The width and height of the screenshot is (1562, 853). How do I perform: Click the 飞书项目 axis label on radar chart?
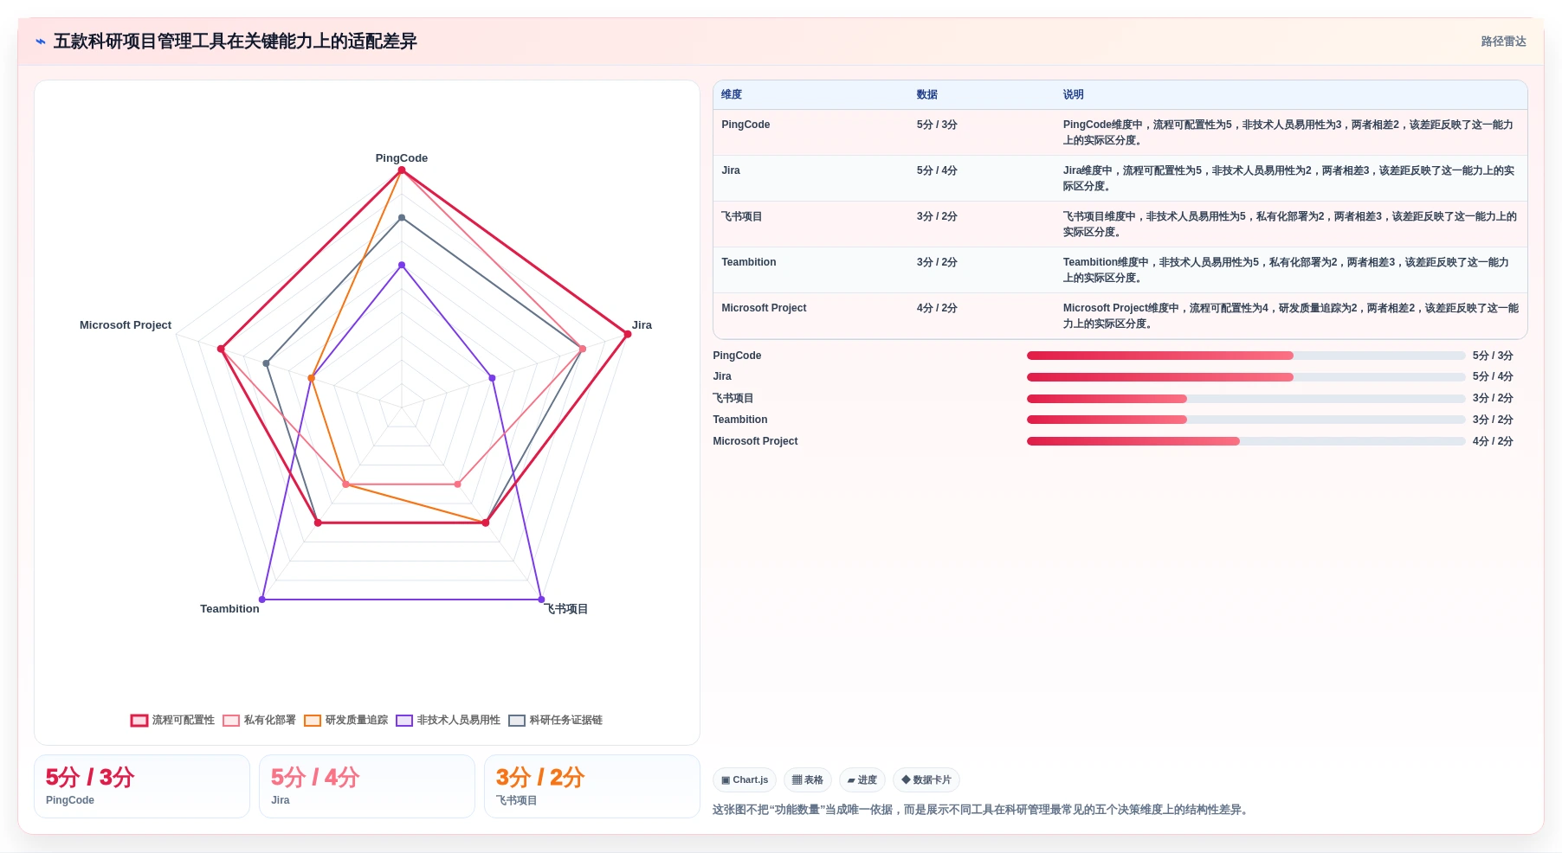pos(567,609)
